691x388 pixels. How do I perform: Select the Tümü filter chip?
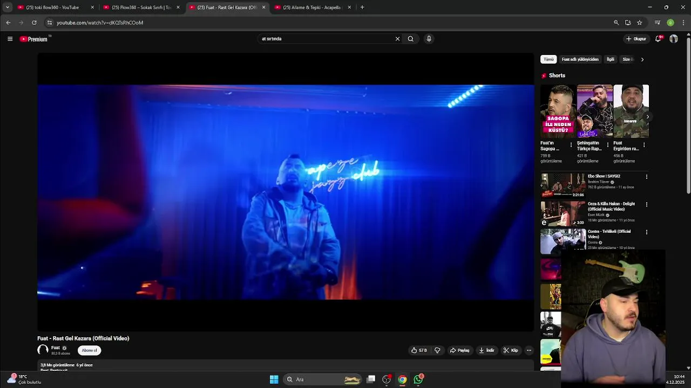pos(548,59)
